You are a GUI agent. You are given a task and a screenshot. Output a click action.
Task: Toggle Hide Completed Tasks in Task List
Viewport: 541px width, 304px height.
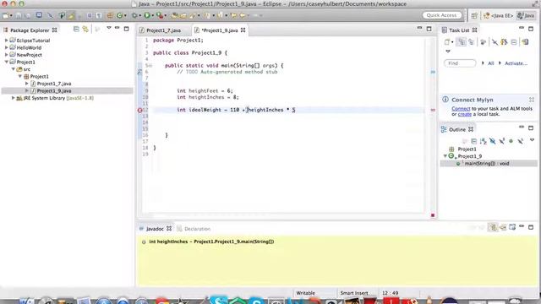pyautogui.click(x=495, y=42)
